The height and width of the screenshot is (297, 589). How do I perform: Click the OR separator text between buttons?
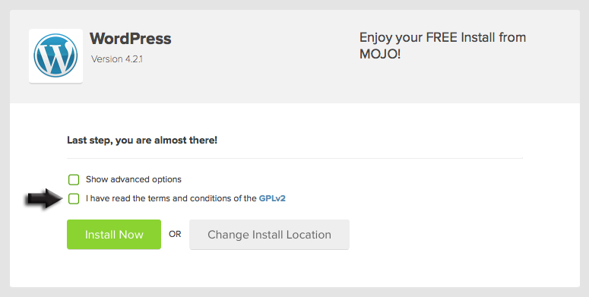(x=175, y=234)
